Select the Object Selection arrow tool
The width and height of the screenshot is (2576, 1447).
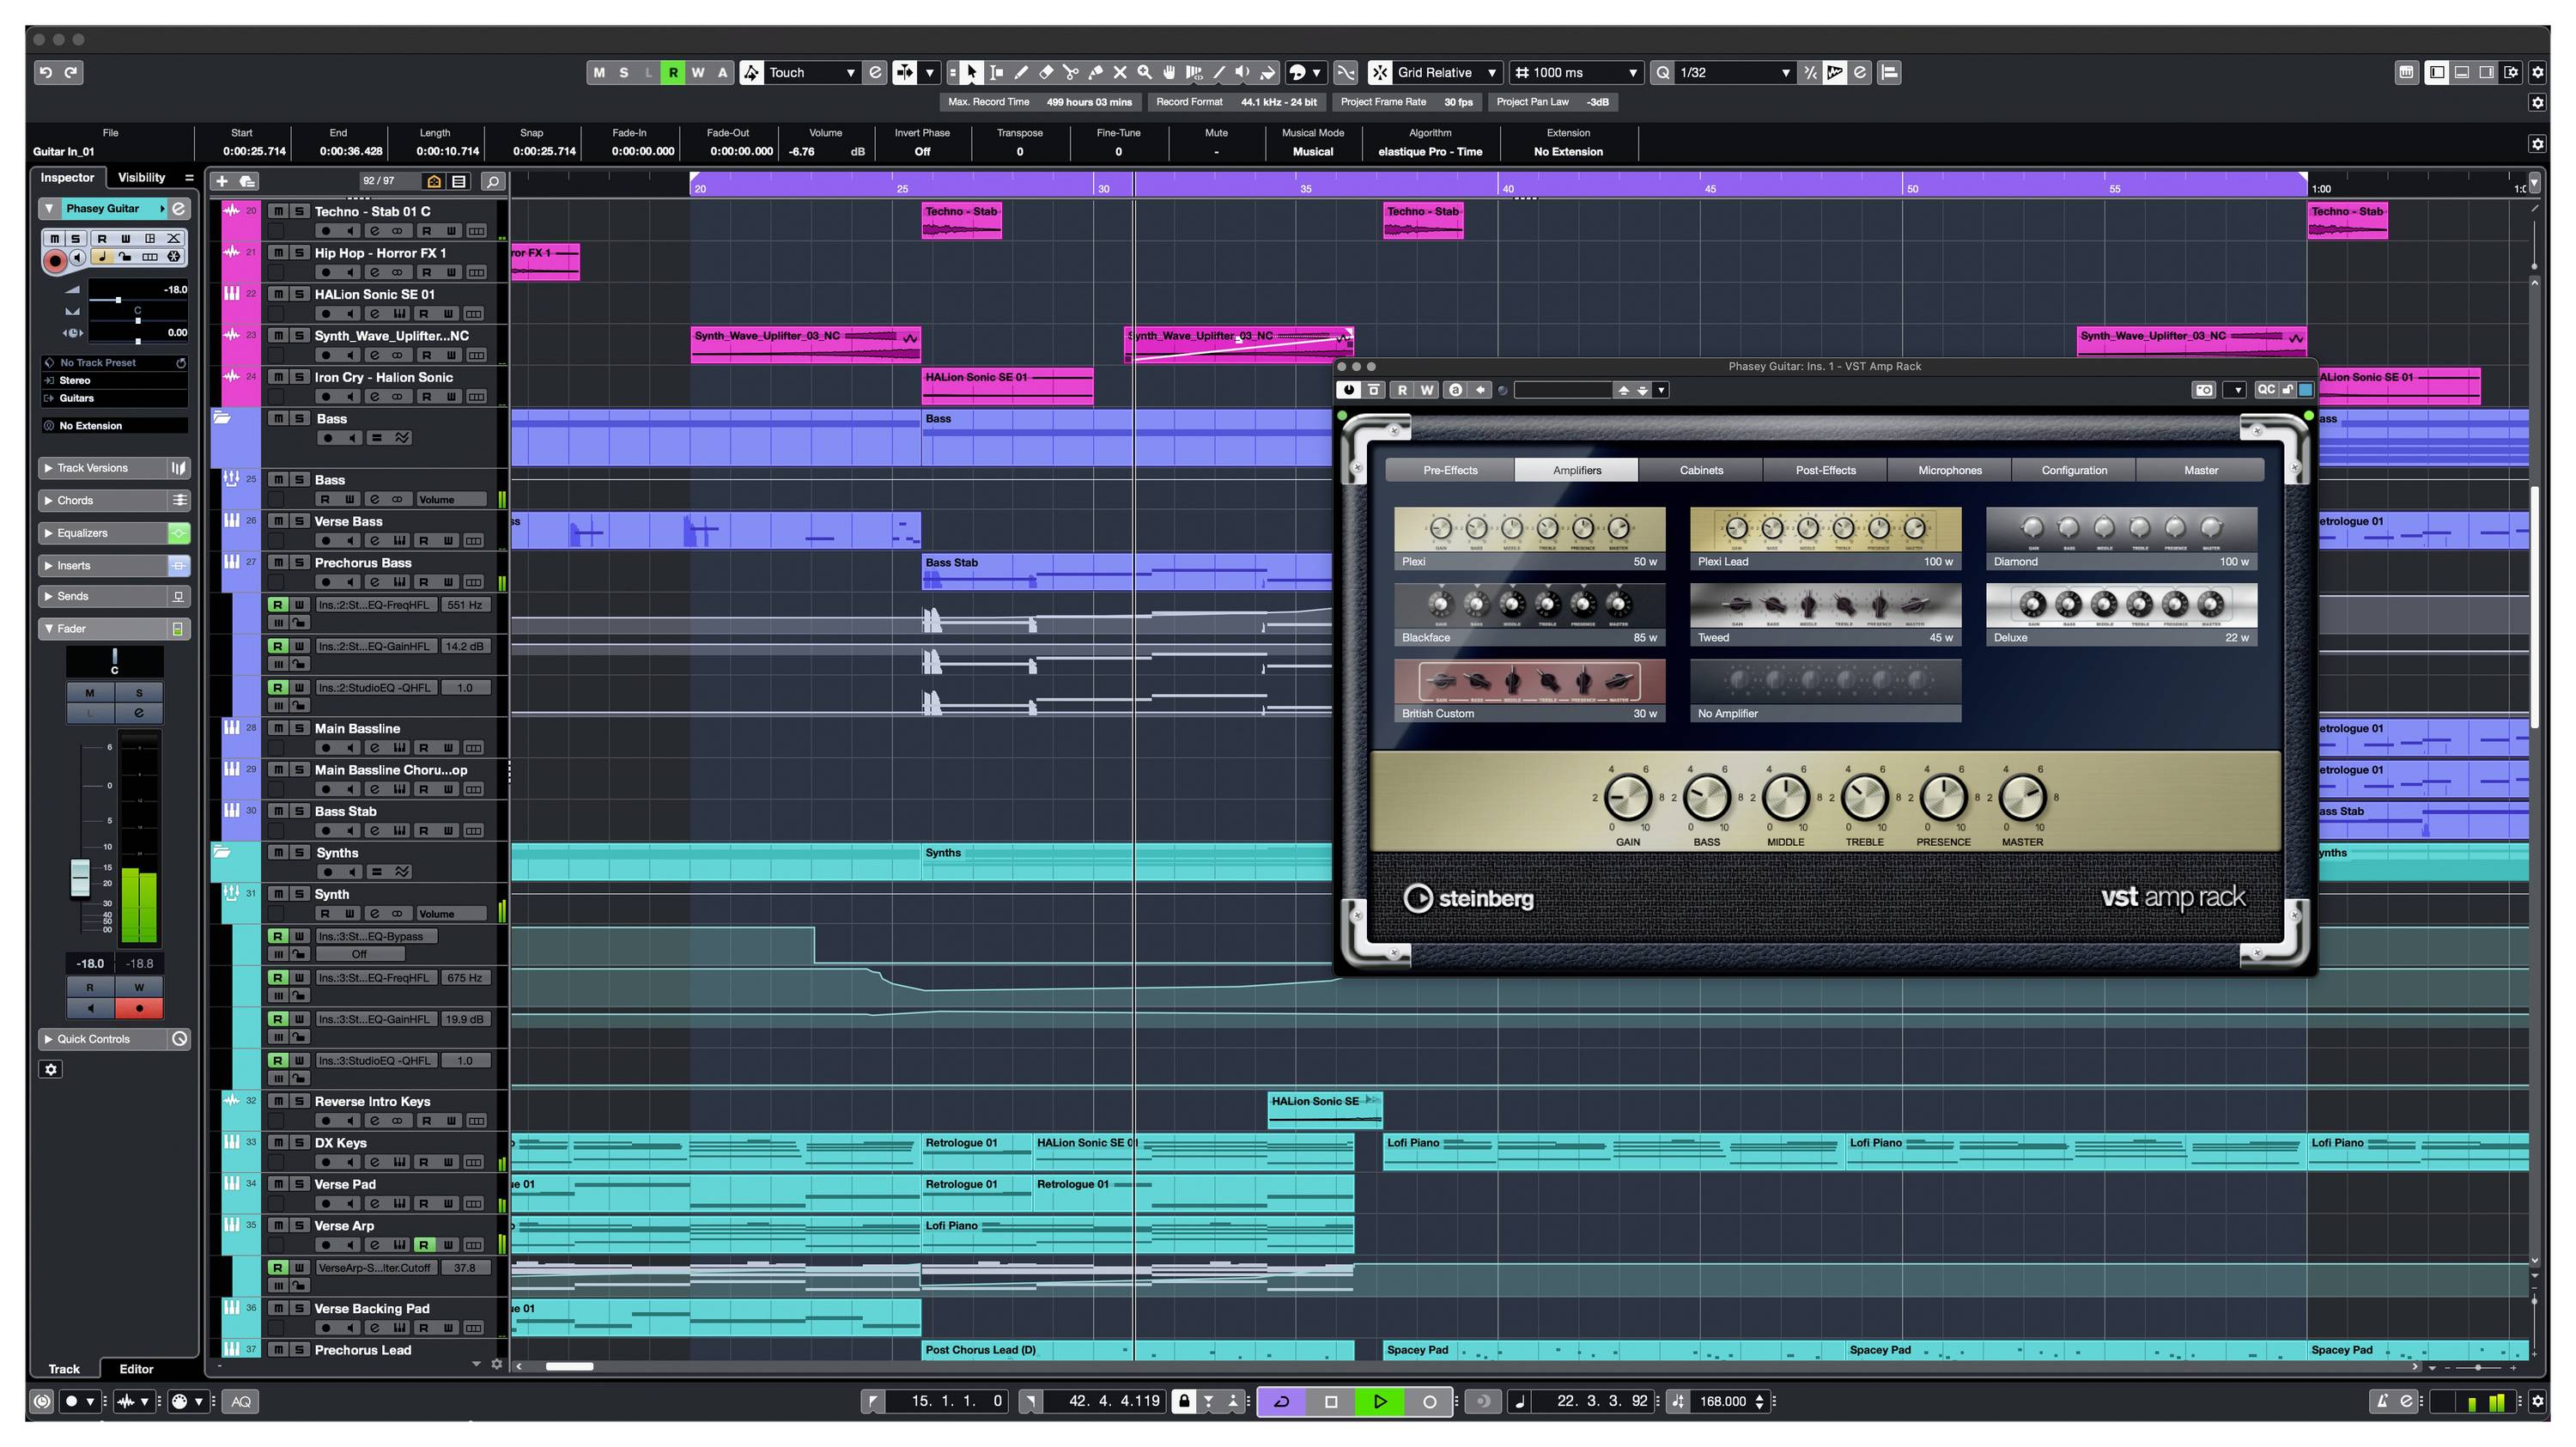971,72
